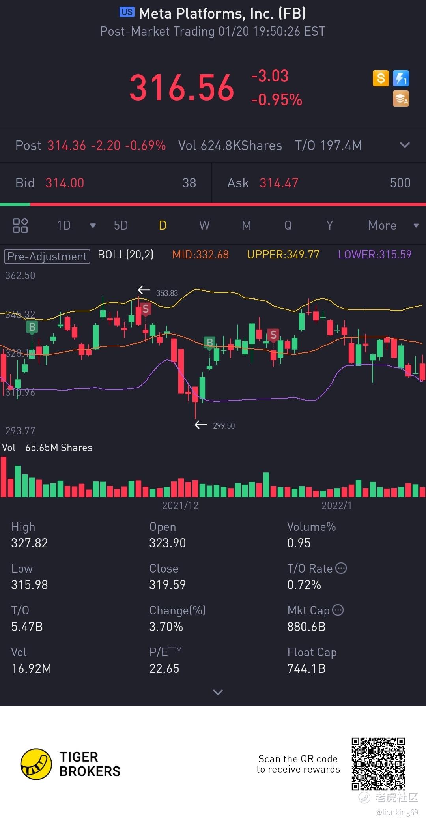Open the T/O Rate info icon
The width and height of the screenshot is (426, 822).
(x=341, y=568)
